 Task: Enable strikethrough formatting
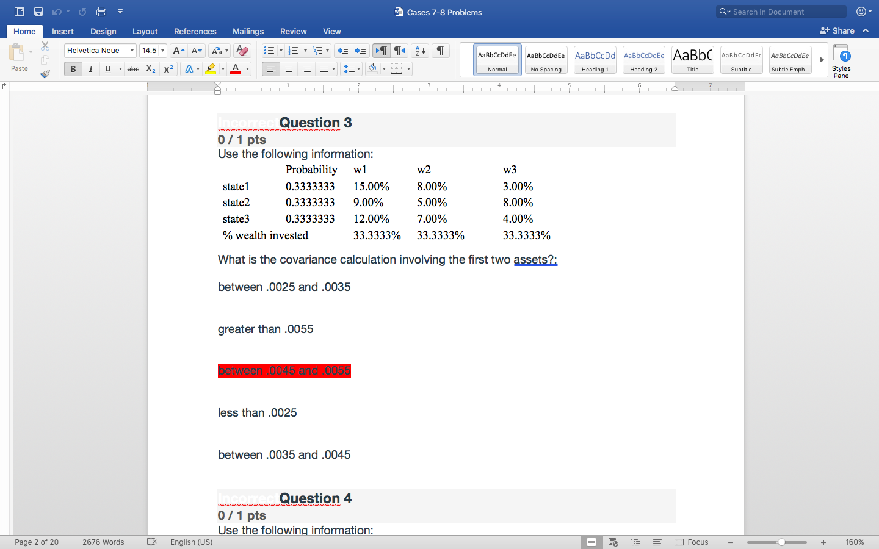coord(133,69)
